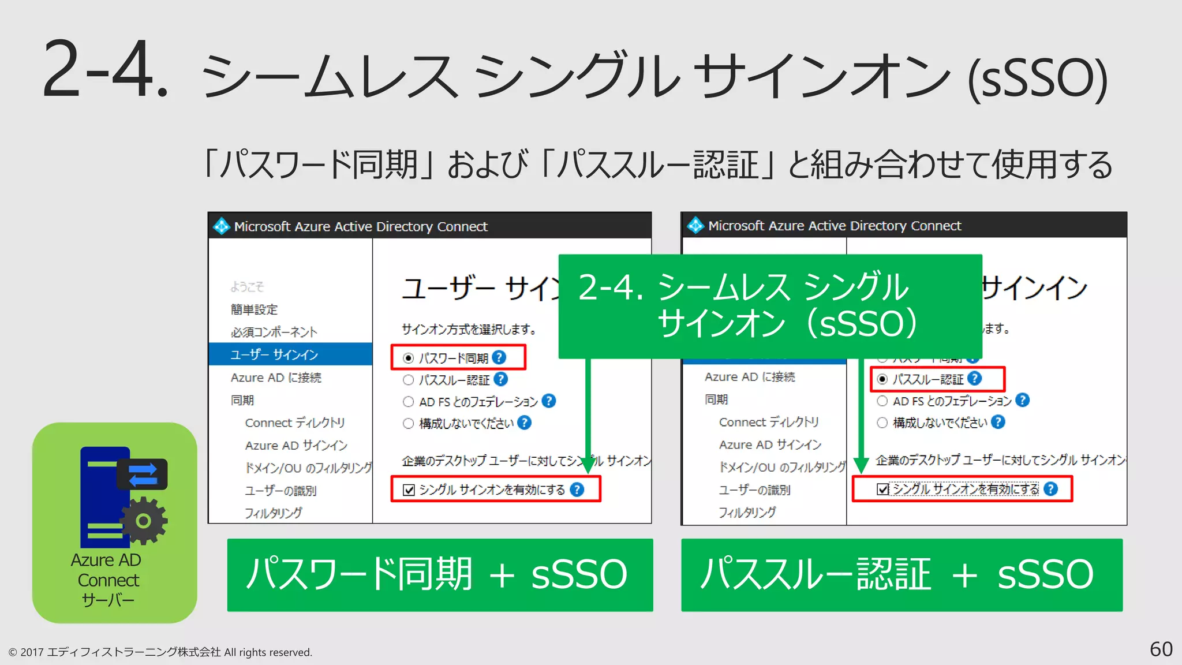Click the Azure AD Connect logo in right window title bar
The height and width of the screenshot is (665, 1182).
[695, 226]
